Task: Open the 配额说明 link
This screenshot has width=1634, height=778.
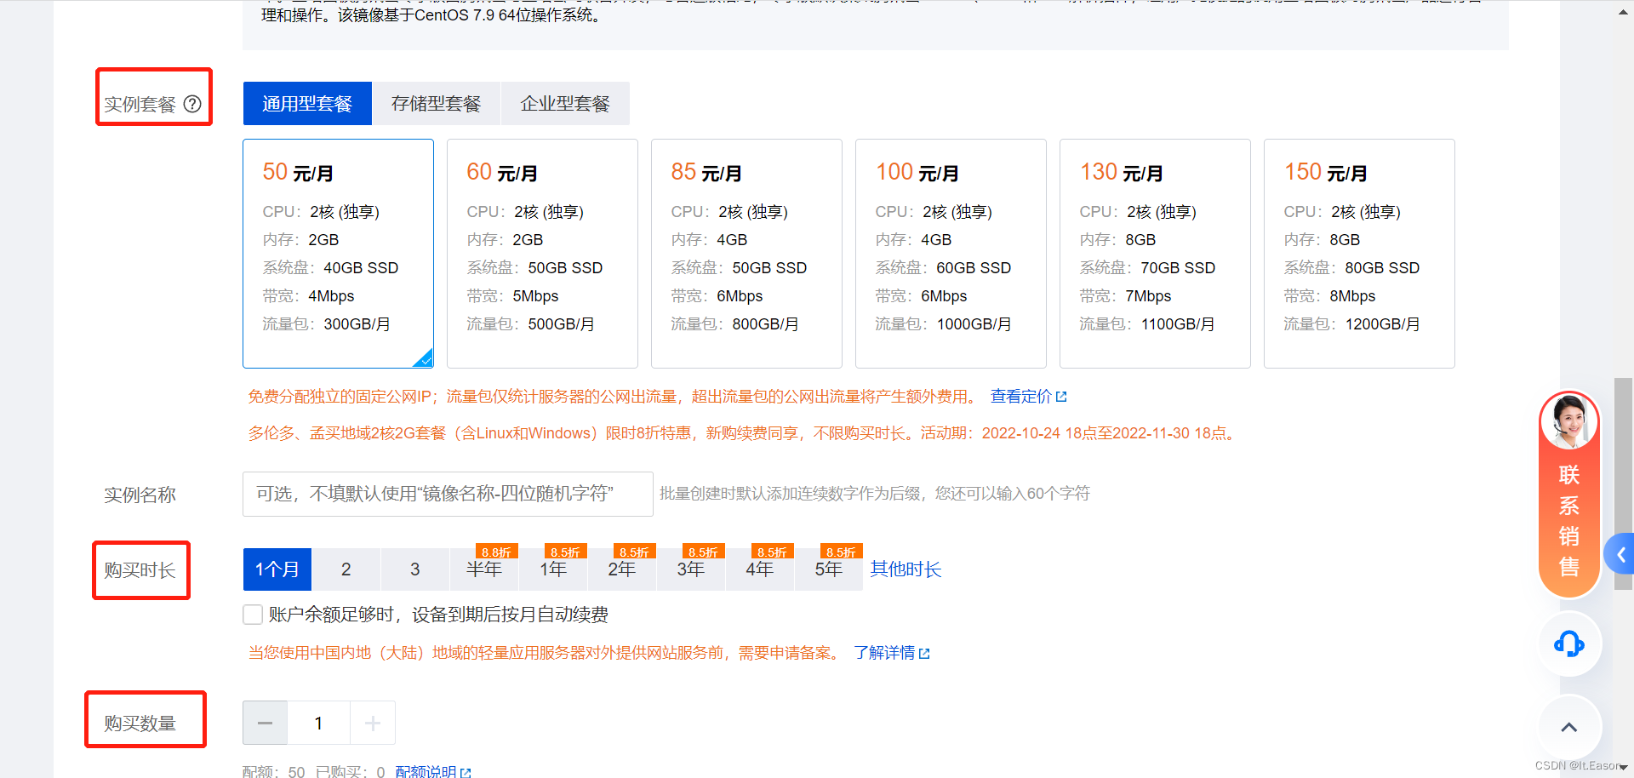Action: point(432,771)
